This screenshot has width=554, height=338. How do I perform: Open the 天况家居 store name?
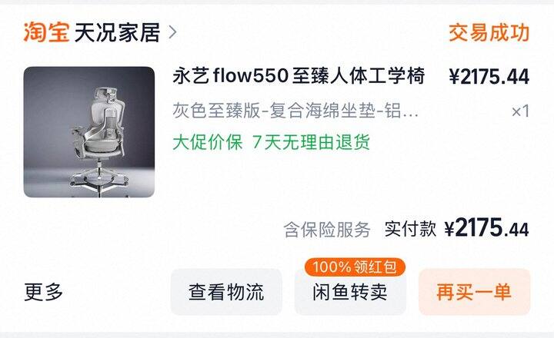pos(117,33)
